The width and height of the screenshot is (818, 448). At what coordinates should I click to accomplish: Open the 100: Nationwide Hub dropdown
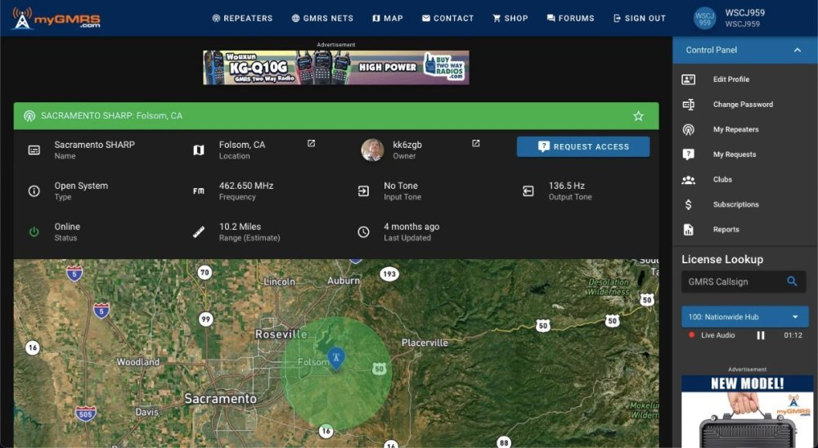coord(744,316)
